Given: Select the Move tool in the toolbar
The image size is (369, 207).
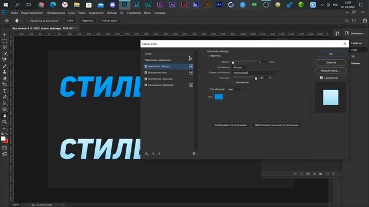Looking at the screenshot, I should (x=5, y=34).
